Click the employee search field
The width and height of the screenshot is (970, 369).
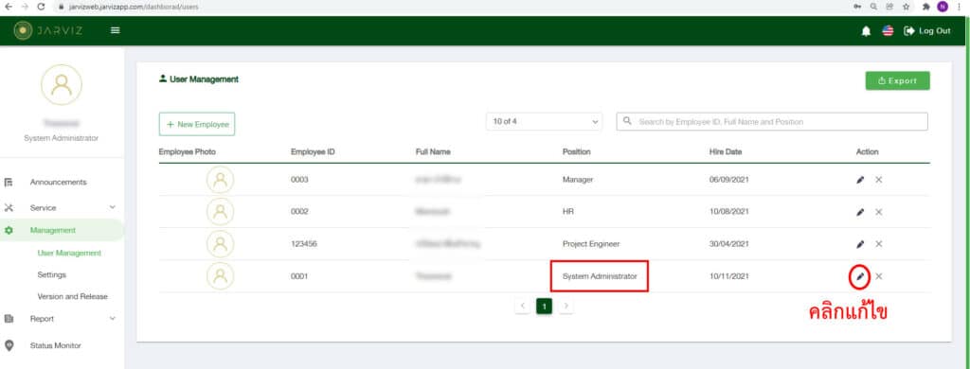pos(772,122)
